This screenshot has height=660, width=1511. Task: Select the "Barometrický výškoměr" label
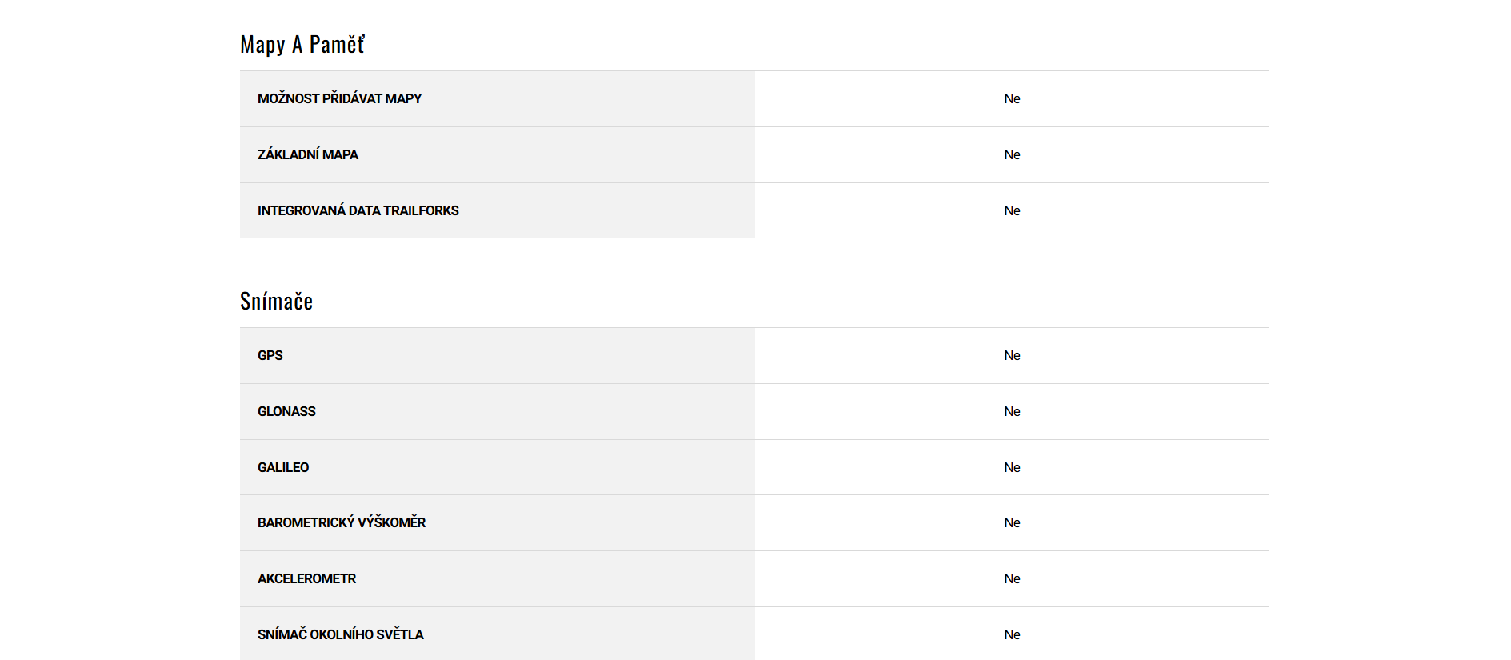[x=341, y=522]
